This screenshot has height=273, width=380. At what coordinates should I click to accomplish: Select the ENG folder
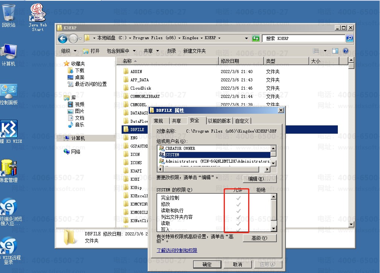click(x=135, y=138)
